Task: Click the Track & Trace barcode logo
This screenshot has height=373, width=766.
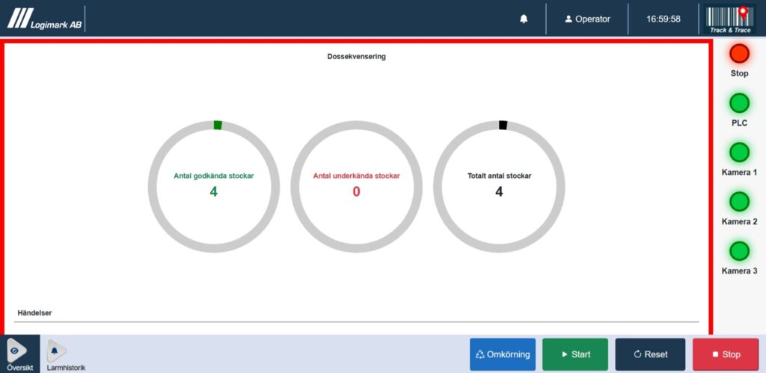Action: 729,19
